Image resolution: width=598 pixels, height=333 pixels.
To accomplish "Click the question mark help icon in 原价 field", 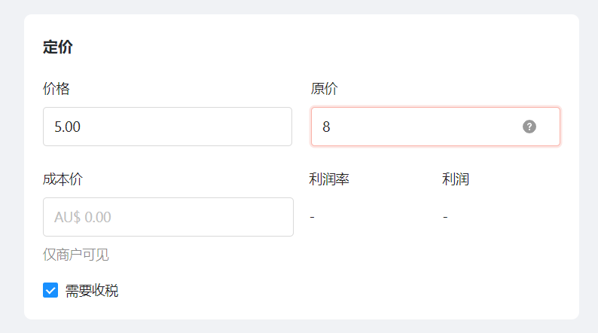I will pos(529,127).
